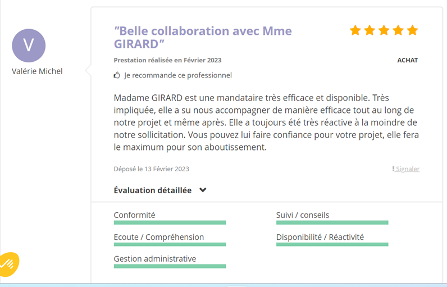Click the Je recommande ce professionnel text
447x287 pixels.
[178, 75]
